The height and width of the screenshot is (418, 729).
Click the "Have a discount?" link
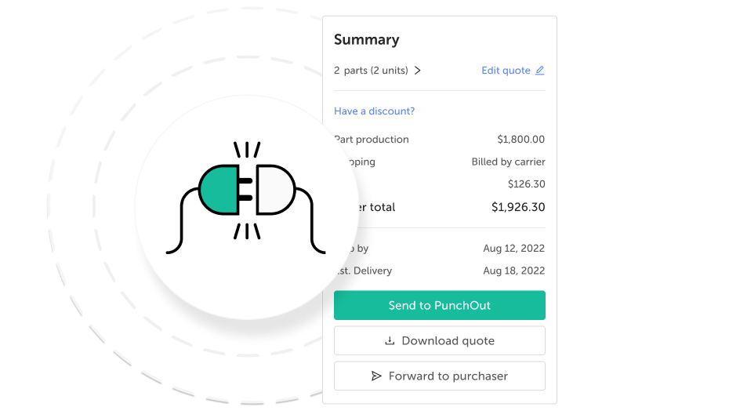click(x=374, y=111)
